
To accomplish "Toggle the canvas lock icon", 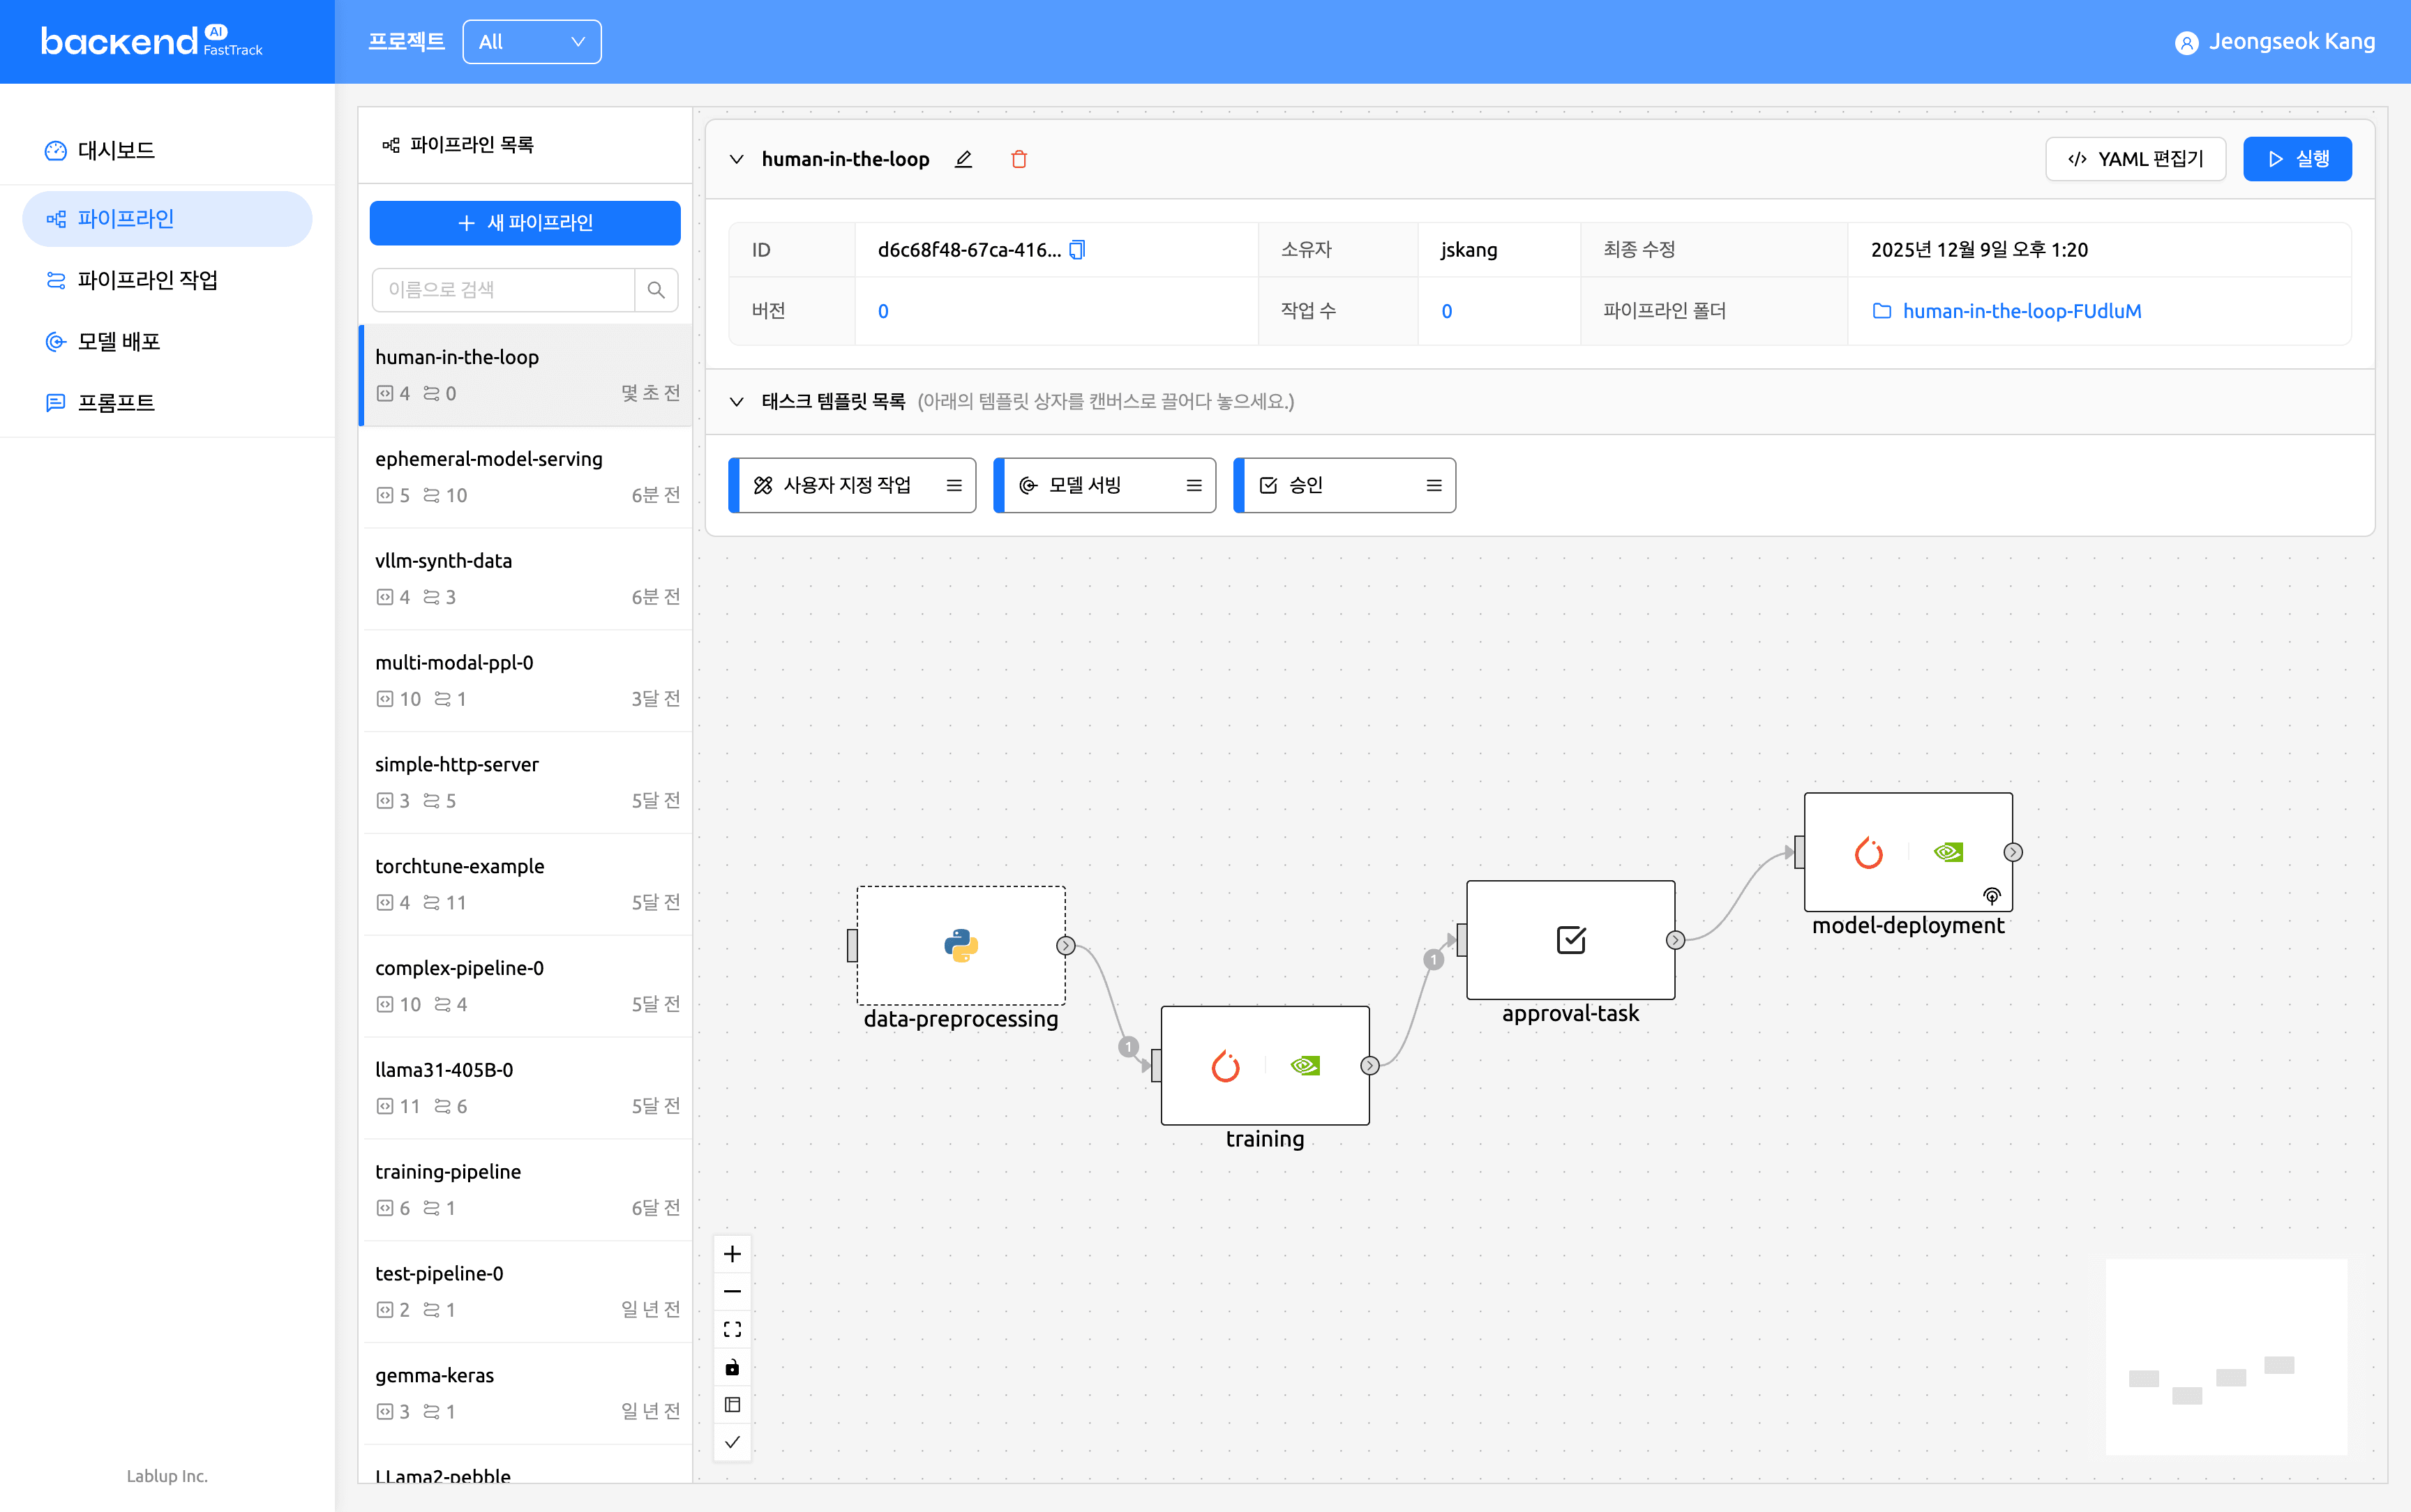I will pyautogui.click(x=732, y=1367).
